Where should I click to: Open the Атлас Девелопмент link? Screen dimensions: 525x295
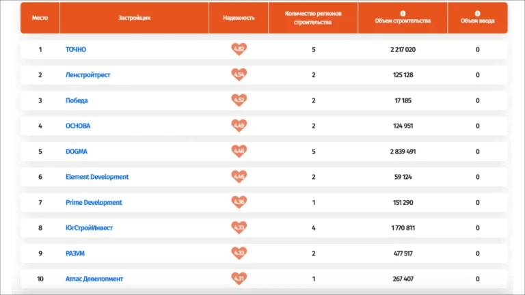click(x=94, y=279)
